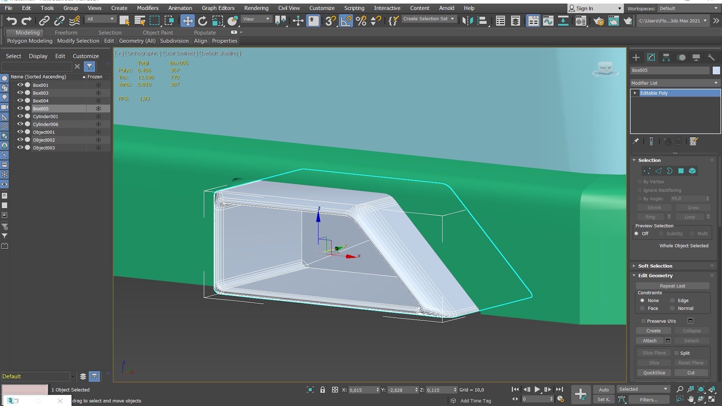Click the Select and Rotate tool
Viewport: 722px width, 406px height.
tap(202, 21)
